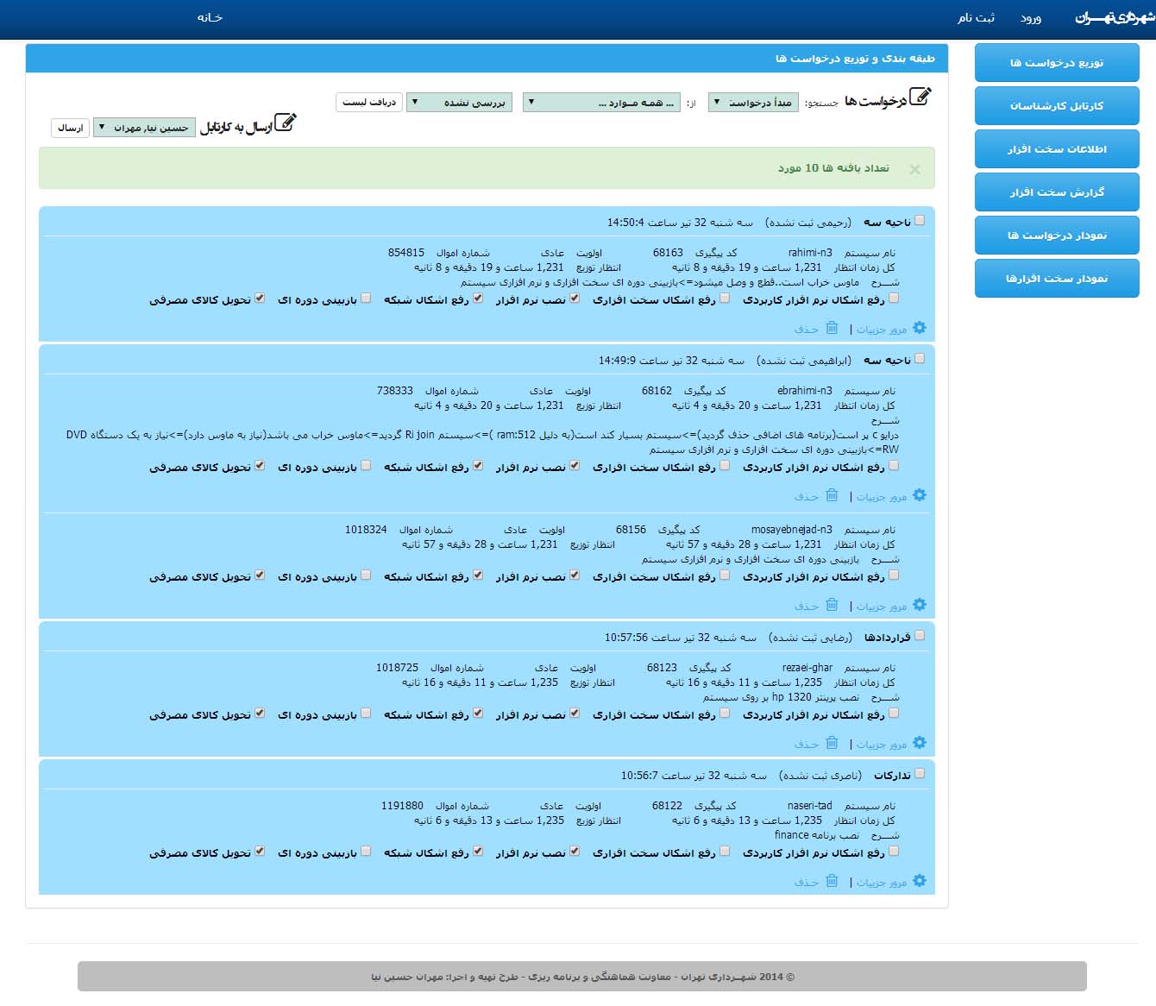Open the مبدأ درخواست search dropdown
Screen dimensions: 1156x1006
(752, 103)
